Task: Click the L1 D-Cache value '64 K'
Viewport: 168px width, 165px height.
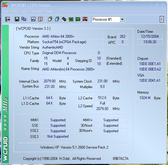Action: [x=50, y=103]
